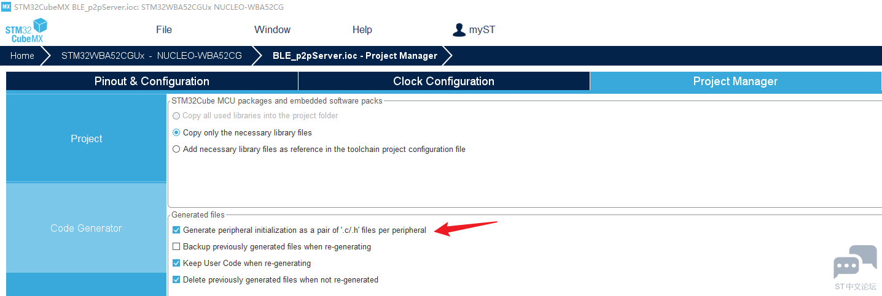The image size is (882, 296).
Task: Open the Project side section
Action: point(86,139)
